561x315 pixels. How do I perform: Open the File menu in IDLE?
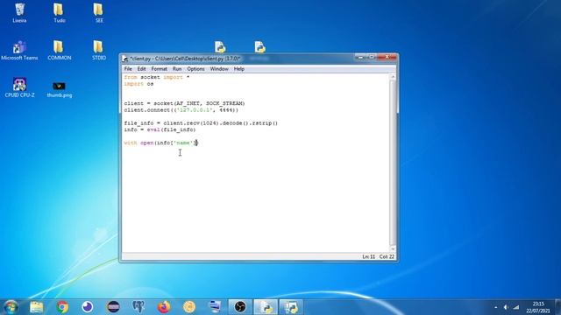click(128, 69)
